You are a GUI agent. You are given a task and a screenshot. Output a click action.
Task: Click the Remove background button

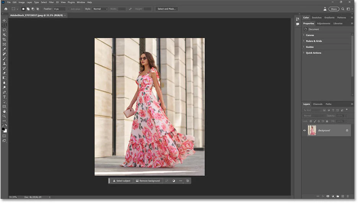click(148, 181)
